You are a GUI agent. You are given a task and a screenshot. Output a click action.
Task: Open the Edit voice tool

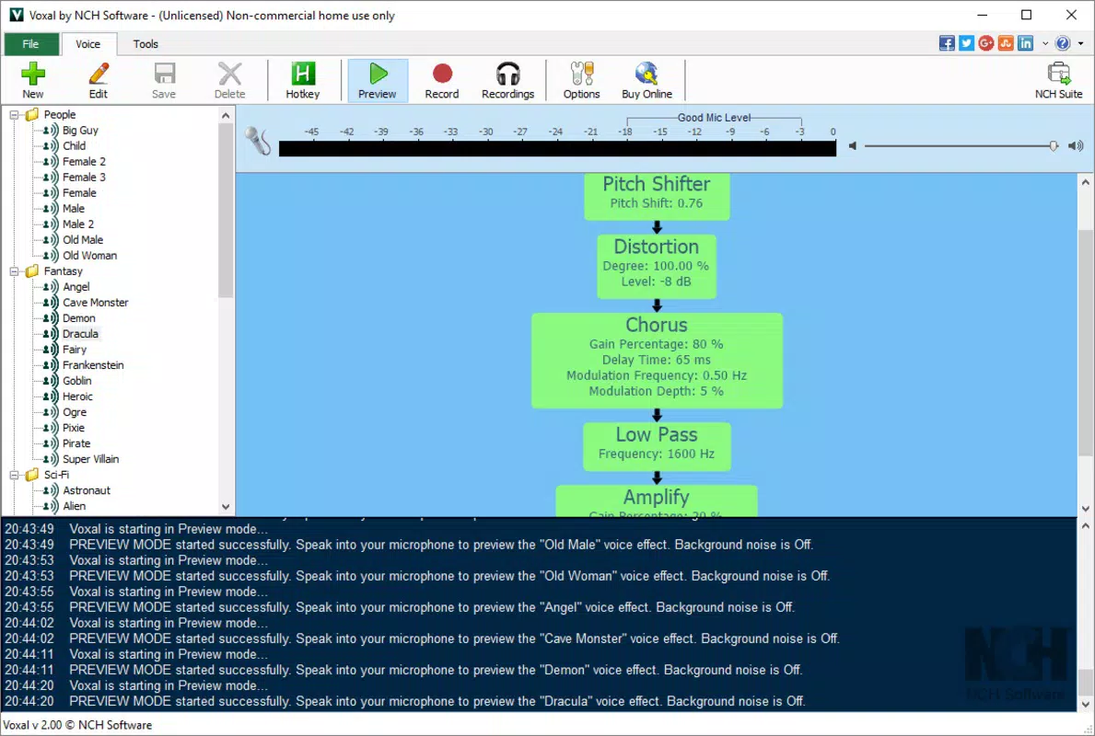click(x=99, y=80)
